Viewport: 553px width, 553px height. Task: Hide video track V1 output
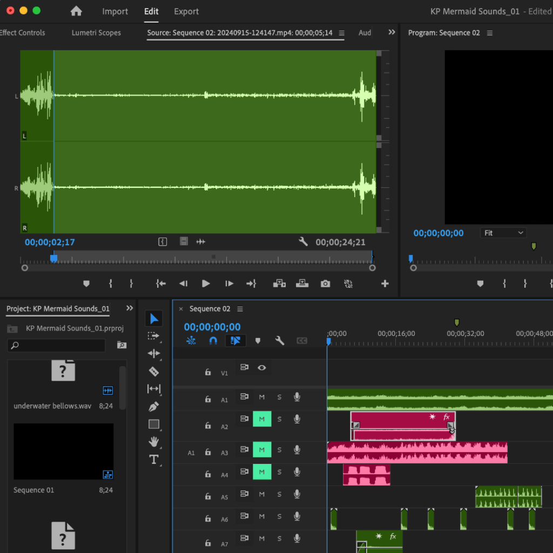click(x=262, y=368)
